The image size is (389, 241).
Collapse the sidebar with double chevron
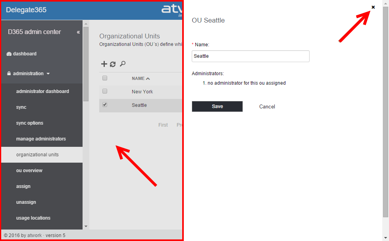tap(78, 32)
